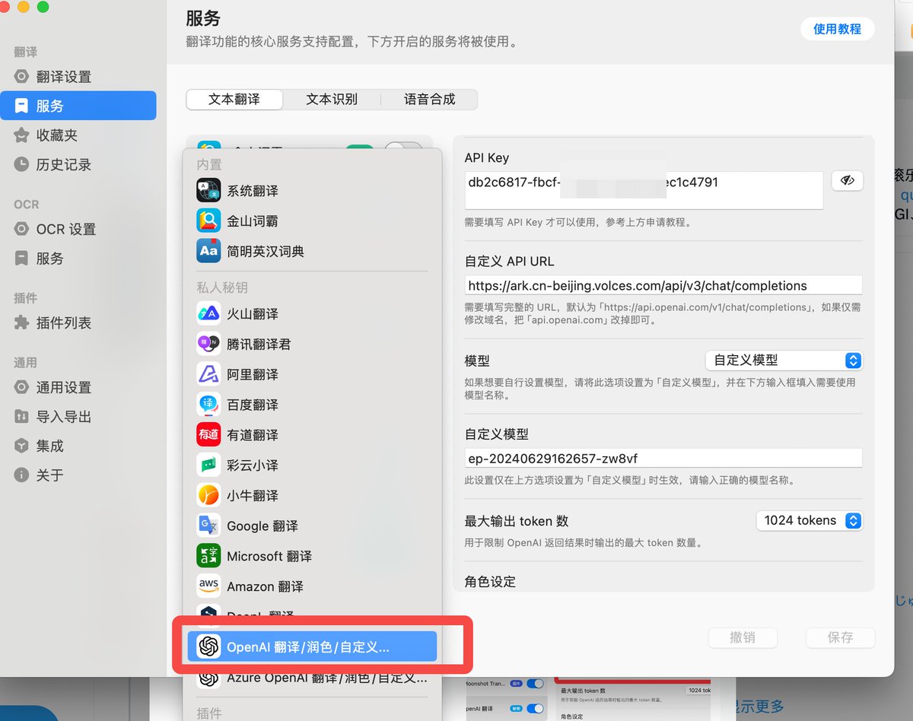Choose 小牛翻译 from the service list
The width and height of the screenshot is (913, 721).
click(x=312, y=495)
